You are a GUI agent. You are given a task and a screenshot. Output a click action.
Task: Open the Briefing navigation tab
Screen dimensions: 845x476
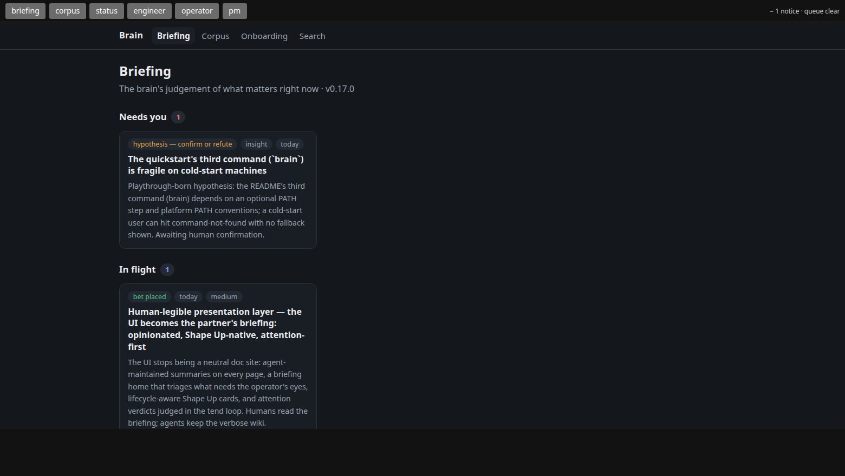[x=173, y=36]
